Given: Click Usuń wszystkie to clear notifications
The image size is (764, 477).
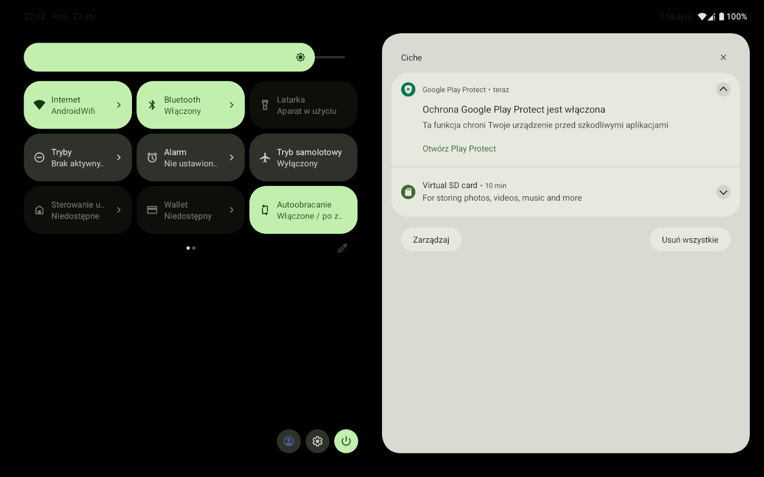Looking at the screenshot, I should coord(690,240).
